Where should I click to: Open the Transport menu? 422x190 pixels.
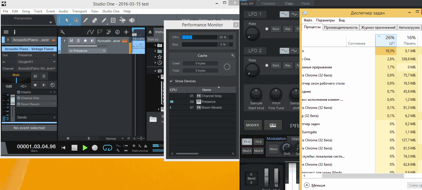[x=79, y=11]
